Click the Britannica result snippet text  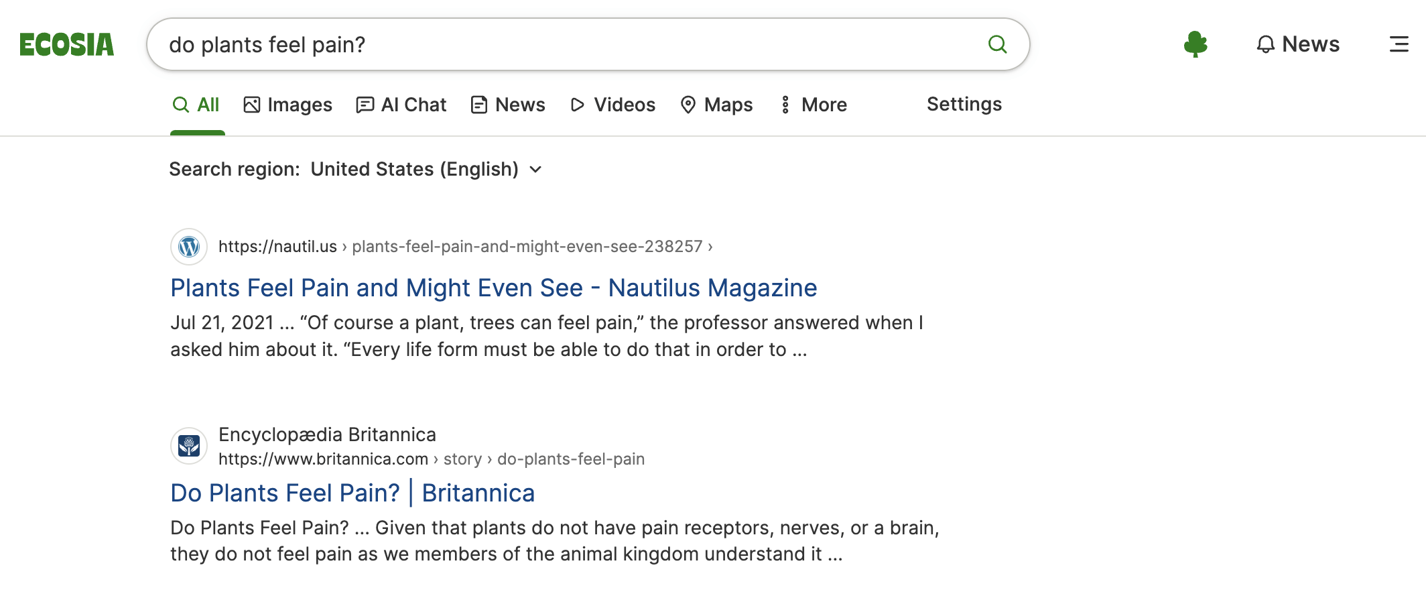coord(555,541)
